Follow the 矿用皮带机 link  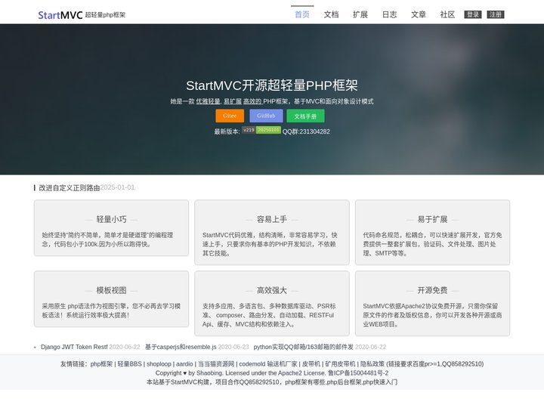tap(340, 364)
